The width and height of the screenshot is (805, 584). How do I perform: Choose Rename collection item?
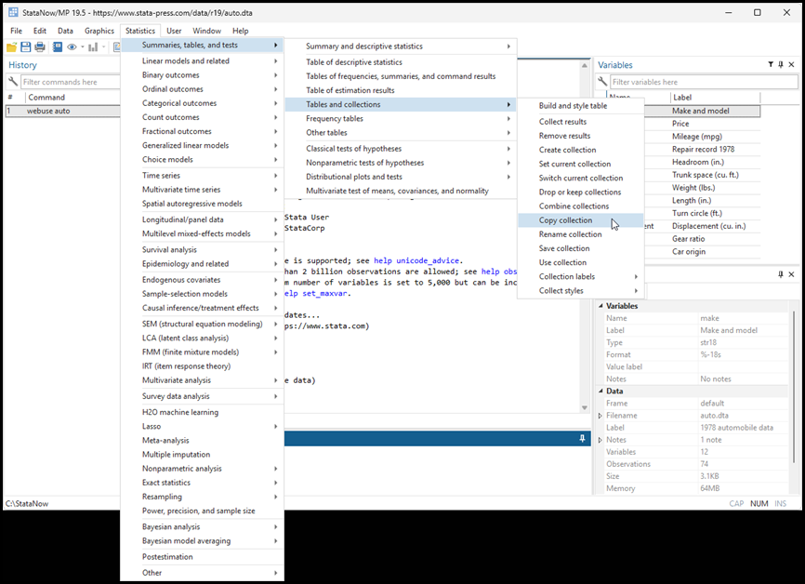(580, 234)
